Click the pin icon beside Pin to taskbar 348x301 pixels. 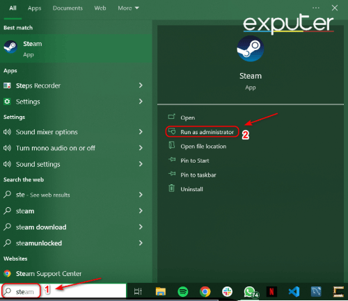(x=172, y=174)
